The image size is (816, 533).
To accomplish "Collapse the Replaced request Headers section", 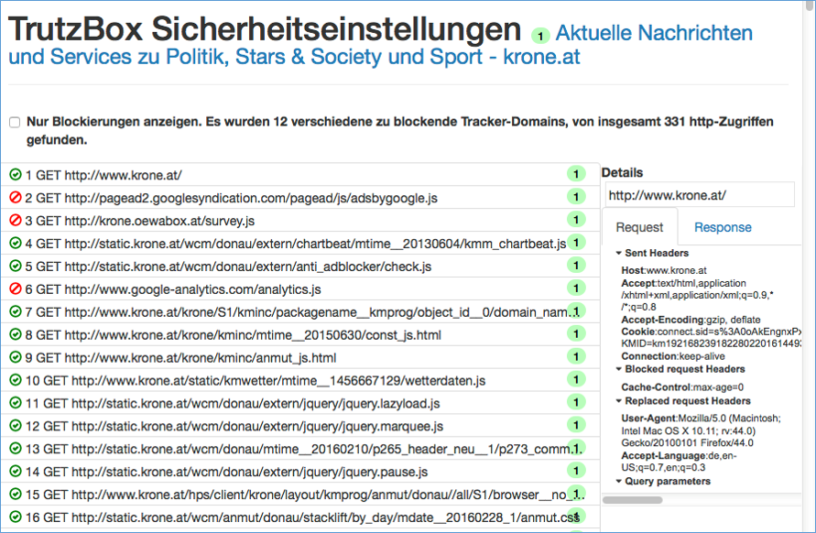I will (683, 401).
